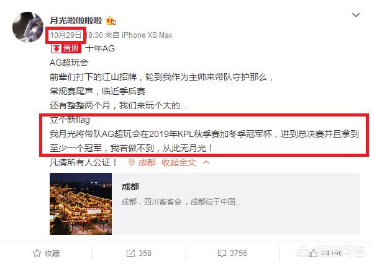Open comments with the speech-bubble icon

[222, 253]
